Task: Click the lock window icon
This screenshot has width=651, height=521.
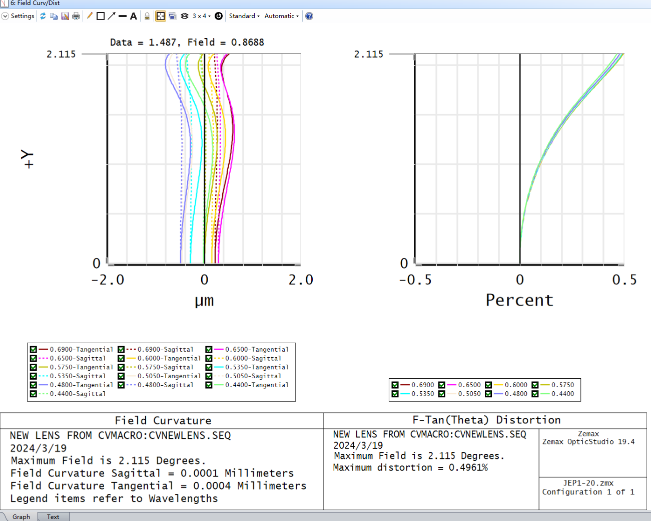Action: click(x=147, y=16)
